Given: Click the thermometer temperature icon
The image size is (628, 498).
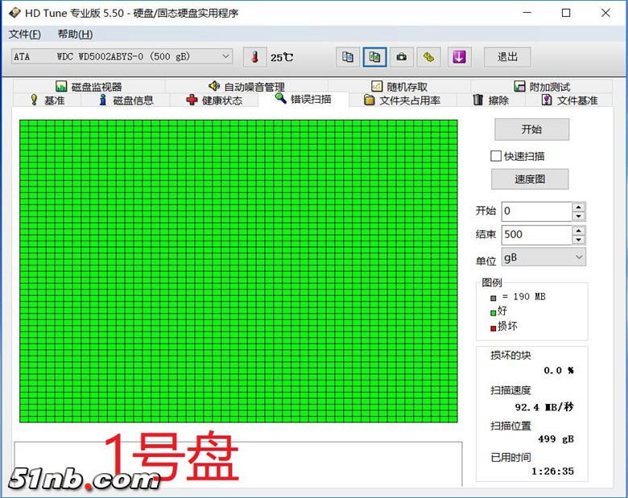Looking at the screenshot, I should (x=255, y=57).
